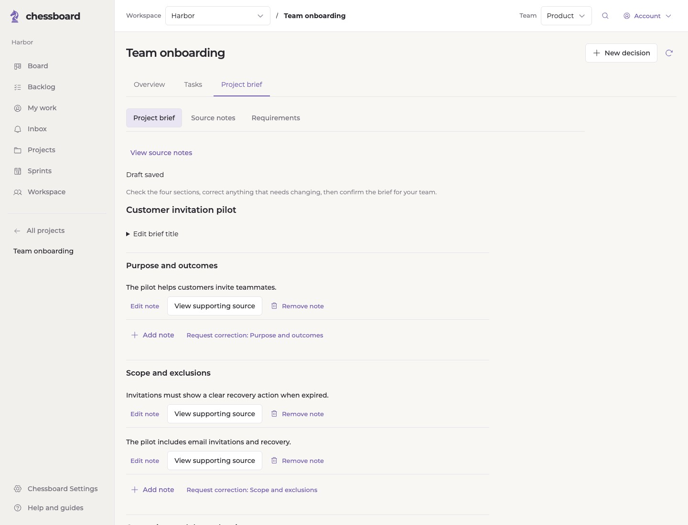This screenshot has width=688, height=525.
Task: Click trash icon for the email invitations note
Action: 274,461
